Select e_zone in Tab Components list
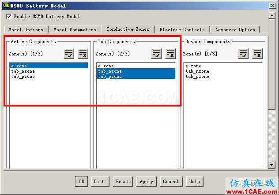The image size is (279, 195). 136,66
